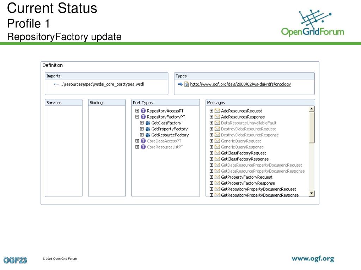This screenshot has height=270, width=361.
Task: Click the RepositoryFactoryPT port type icon
Action: click(x=143, y=117)
